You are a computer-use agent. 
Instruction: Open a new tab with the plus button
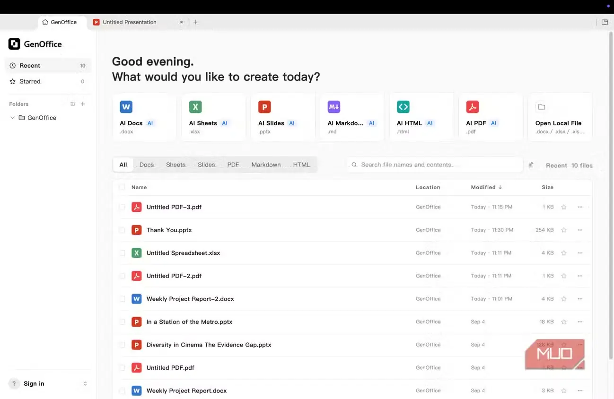coord(195,22)
